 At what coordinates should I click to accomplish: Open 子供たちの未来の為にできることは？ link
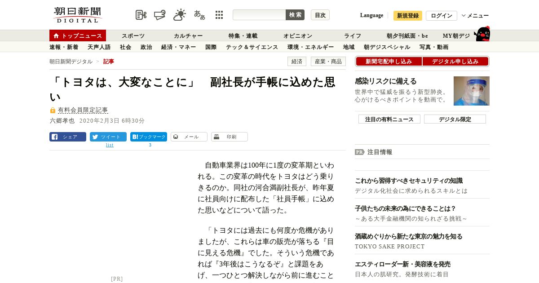tap(406, 208)
